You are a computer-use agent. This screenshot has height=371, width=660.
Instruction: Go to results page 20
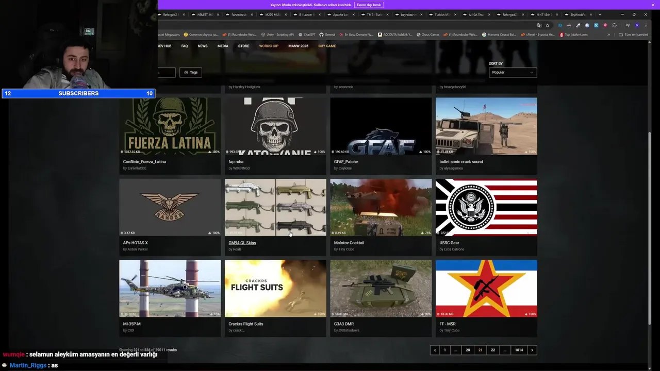(468, 350)
